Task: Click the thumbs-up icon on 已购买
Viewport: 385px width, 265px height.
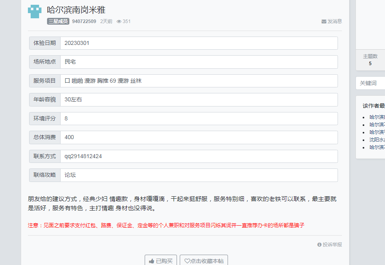Action: click(x=151, y=261)
